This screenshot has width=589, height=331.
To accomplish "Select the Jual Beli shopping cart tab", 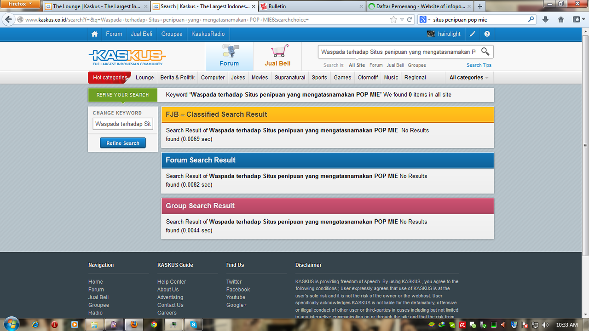I will pos(277,56).
